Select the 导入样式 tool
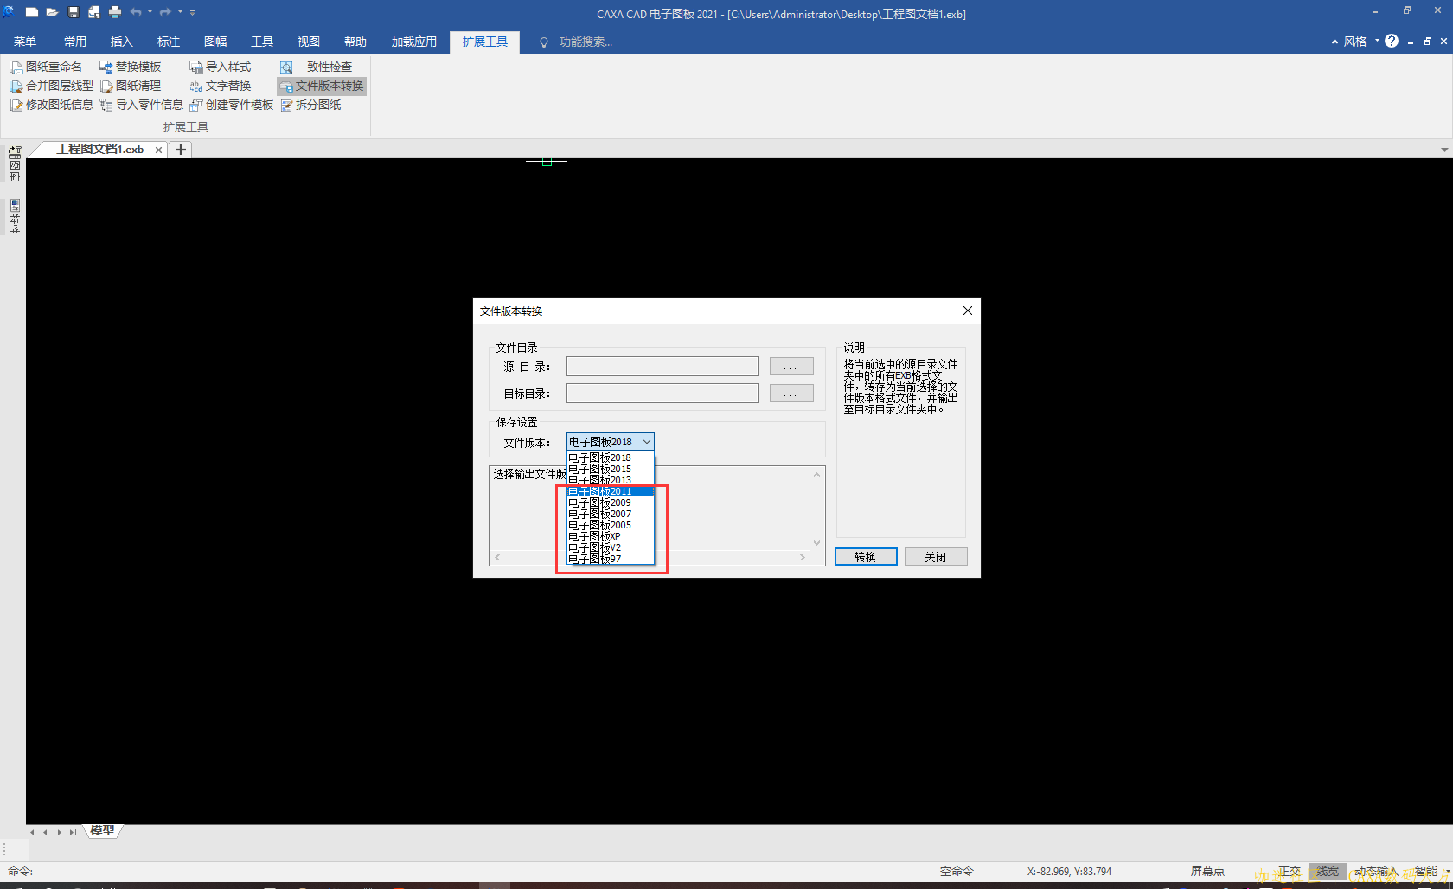This screenshot has width=1453, height=889. [220, 67]
